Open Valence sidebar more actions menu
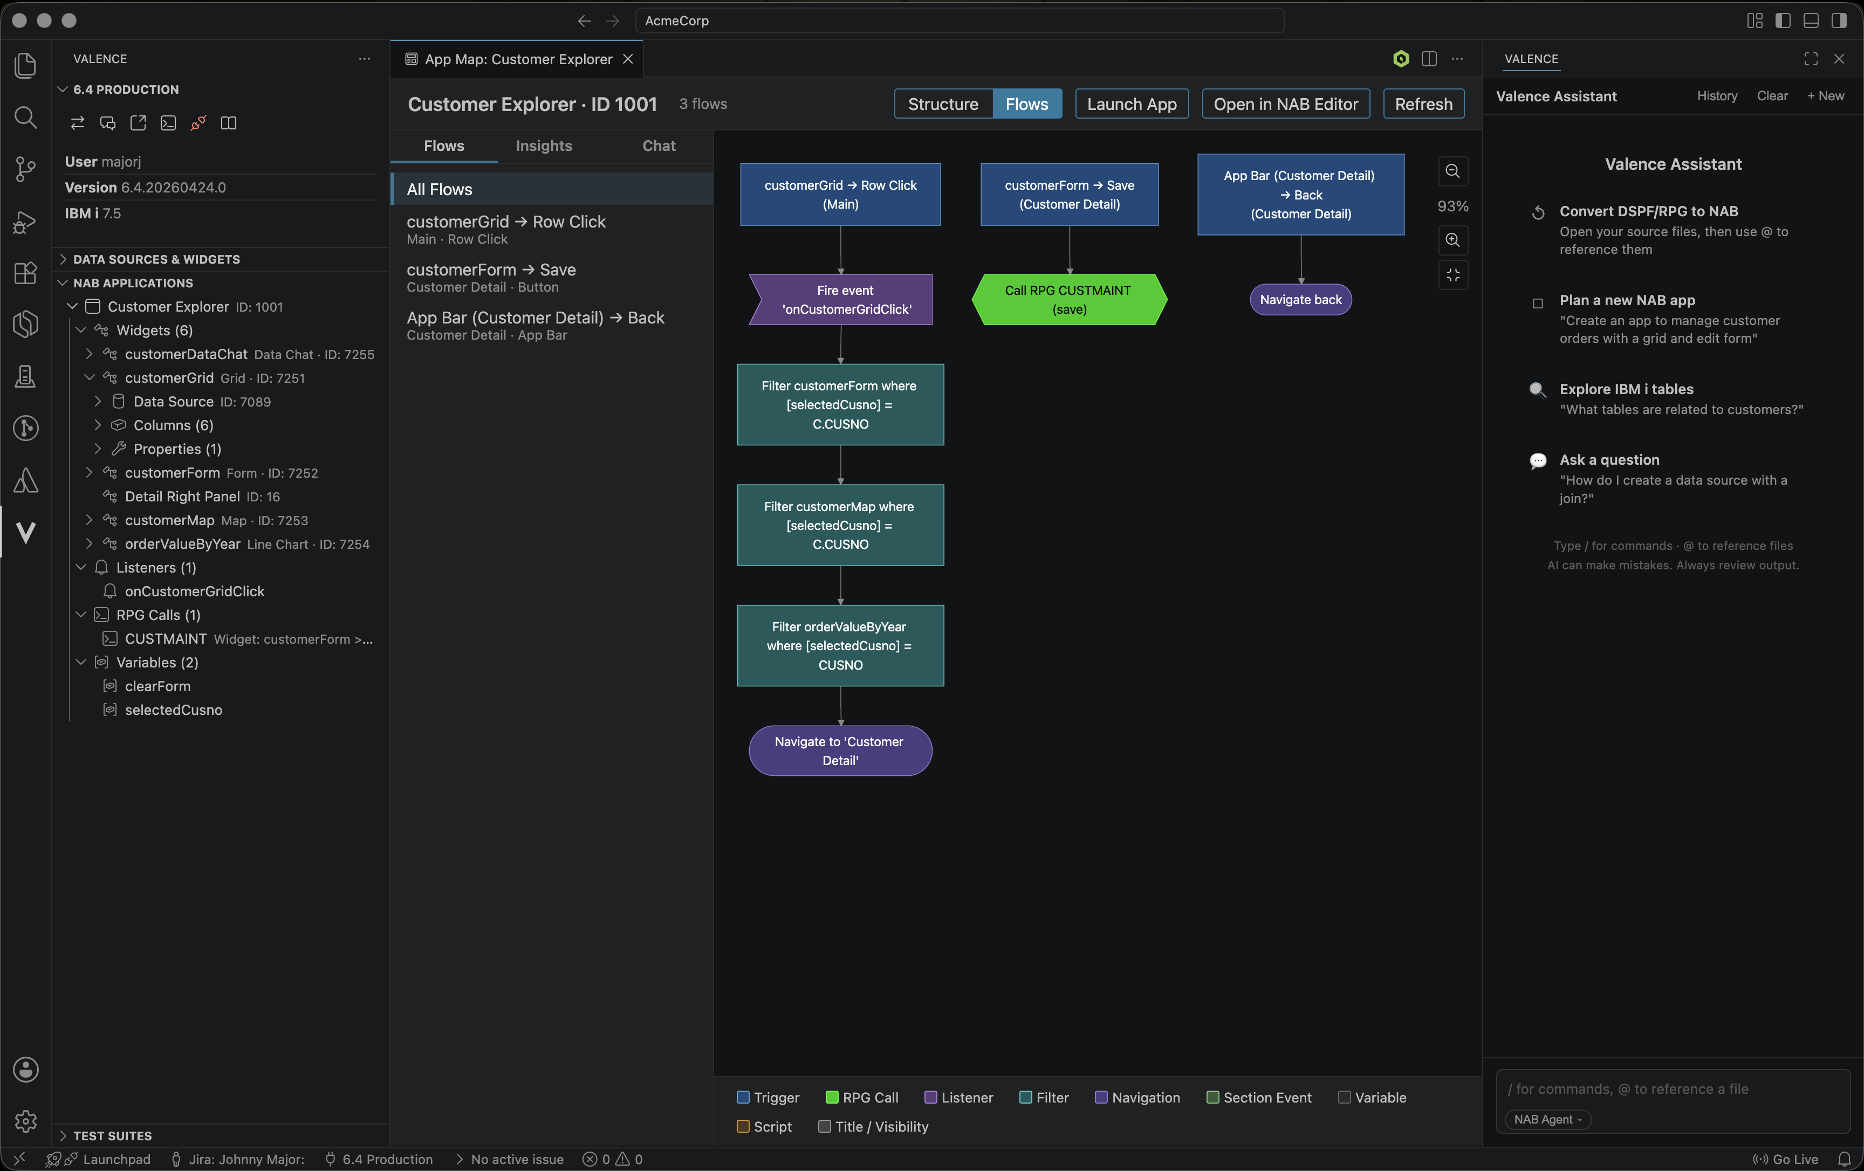The image size is (1864, 1171). pos(365,59)
